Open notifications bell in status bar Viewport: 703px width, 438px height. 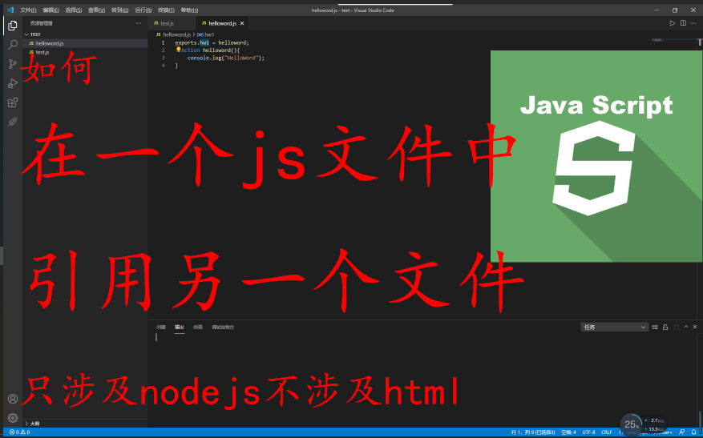tap(693, 432)
